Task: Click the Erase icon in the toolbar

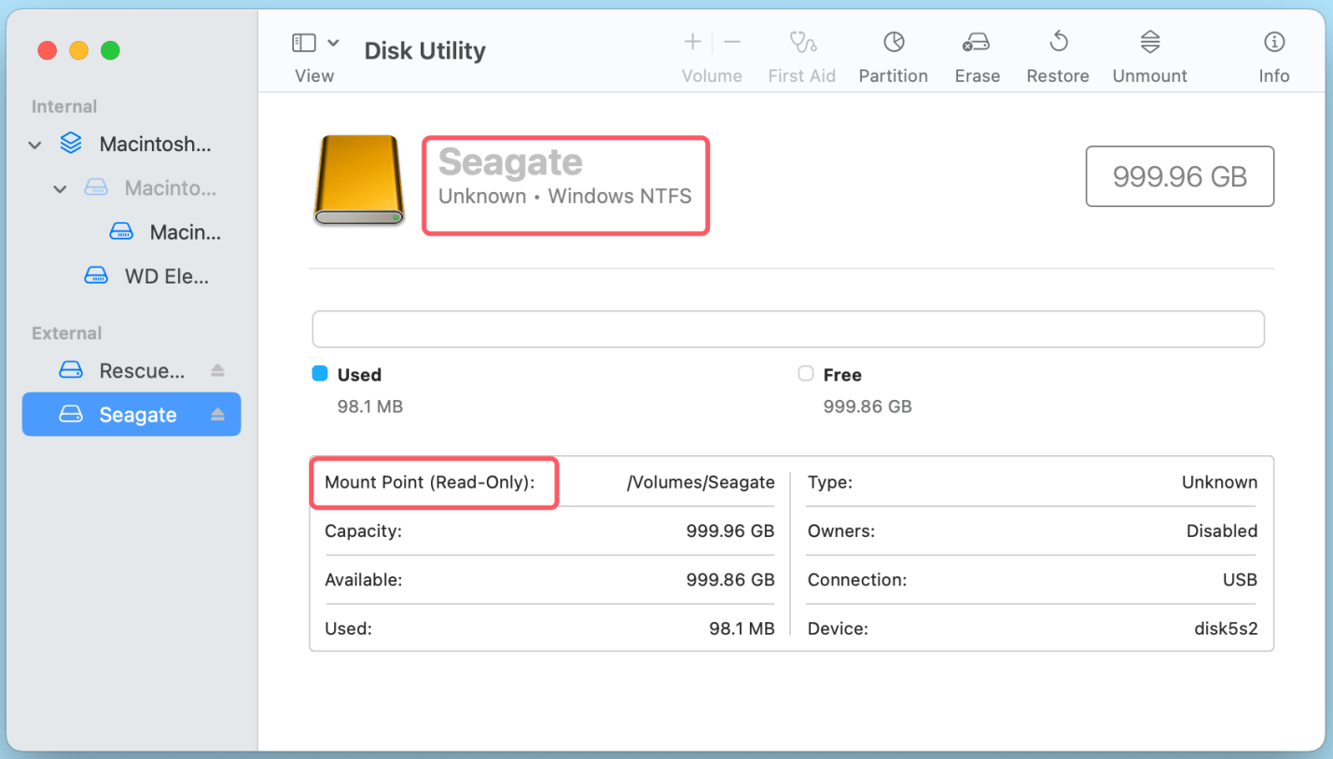Action: click(976, 51)
